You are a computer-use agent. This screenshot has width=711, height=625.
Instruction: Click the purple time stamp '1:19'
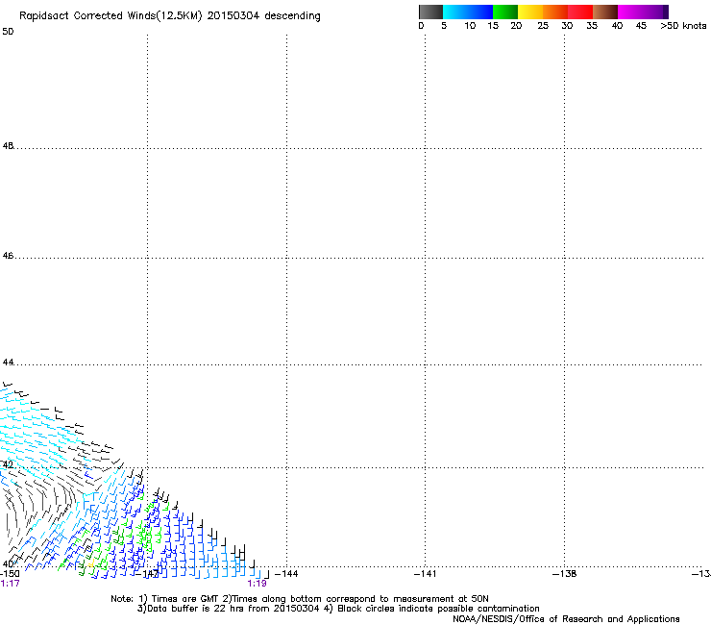[x=257, y=584]
